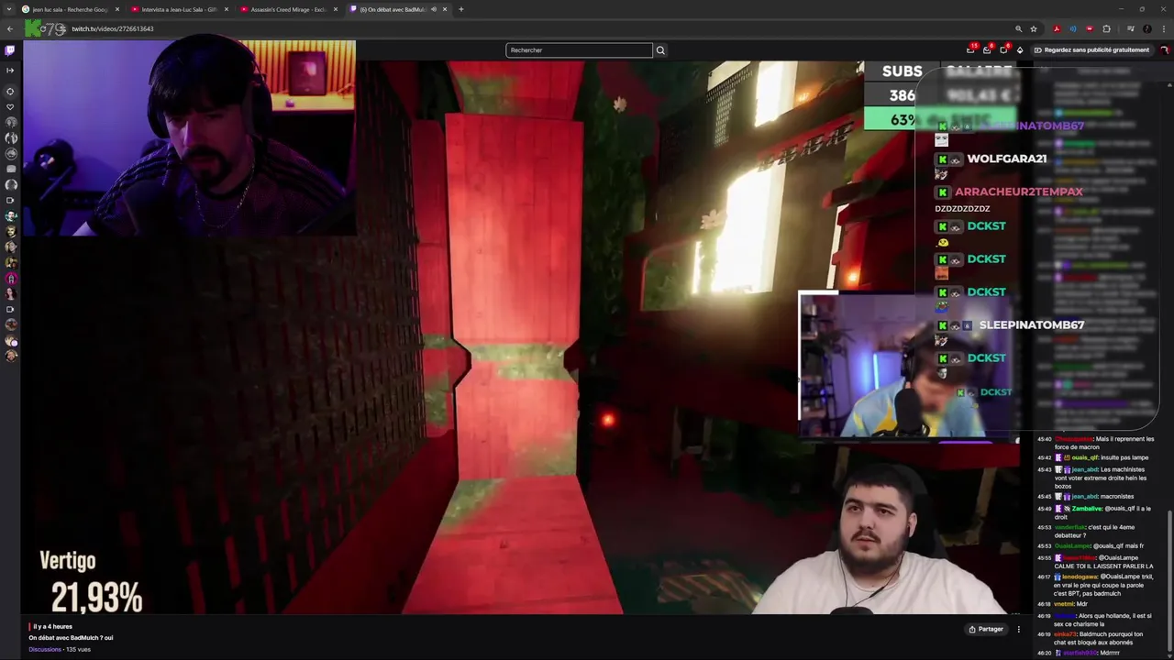Open the video options three-dot menu
Screen dimensions: 1174x660
[x=1018, y=629]
